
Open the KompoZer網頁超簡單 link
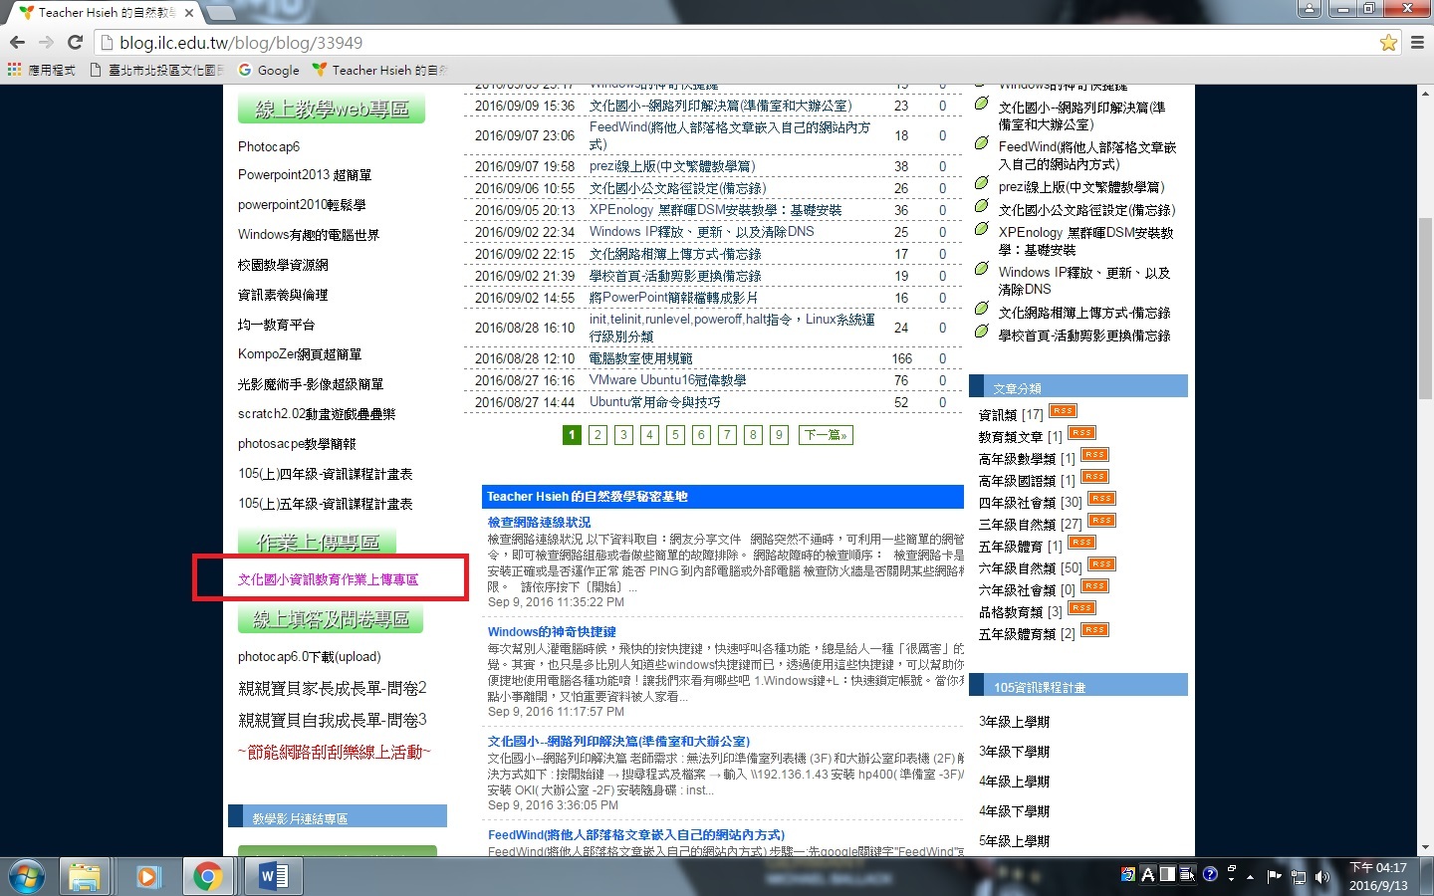pyautogui.click(x=300, y=354)
